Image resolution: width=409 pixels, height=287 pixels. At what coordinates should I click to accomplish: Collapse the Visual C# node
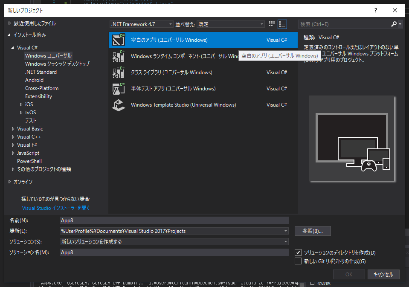pyautogui.click(x=12, y=48)
